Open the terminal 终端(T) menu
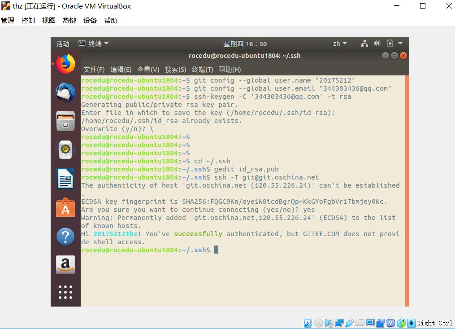The width and height of the screenshot is (455, 329). [x=203, y=70]
